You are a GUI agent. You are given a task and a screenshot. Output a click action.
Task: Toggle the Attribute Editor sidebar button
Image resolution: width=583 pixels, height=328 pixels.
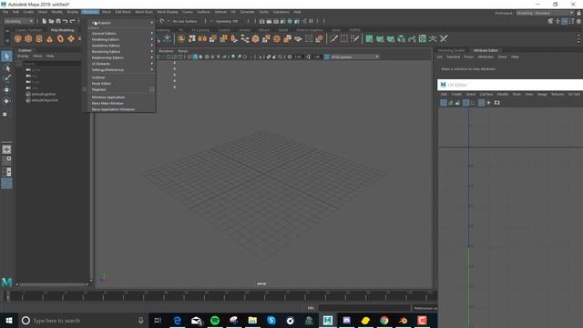[565, 21]
